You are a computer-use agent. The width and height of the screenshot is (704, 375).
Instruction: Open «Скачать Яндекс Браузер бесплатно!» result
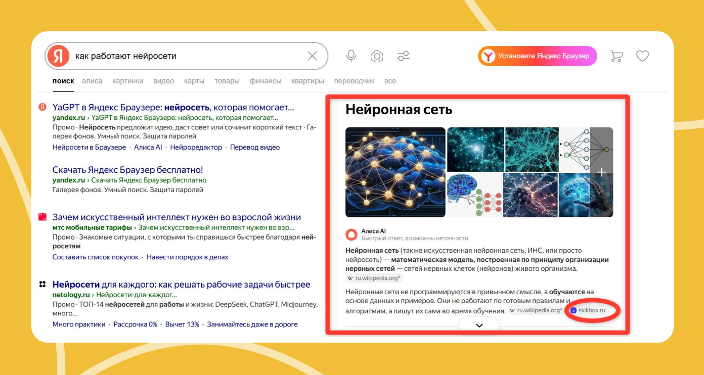[127, 170]
